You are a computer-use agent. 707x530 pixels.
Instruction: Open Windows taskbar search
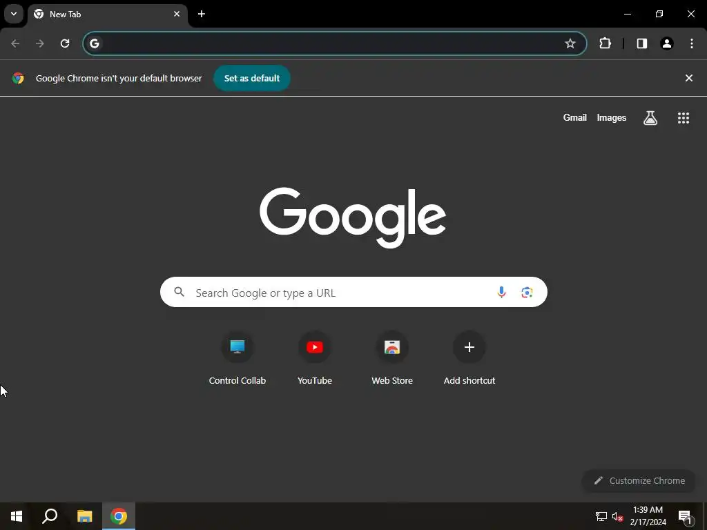[50, 516]
